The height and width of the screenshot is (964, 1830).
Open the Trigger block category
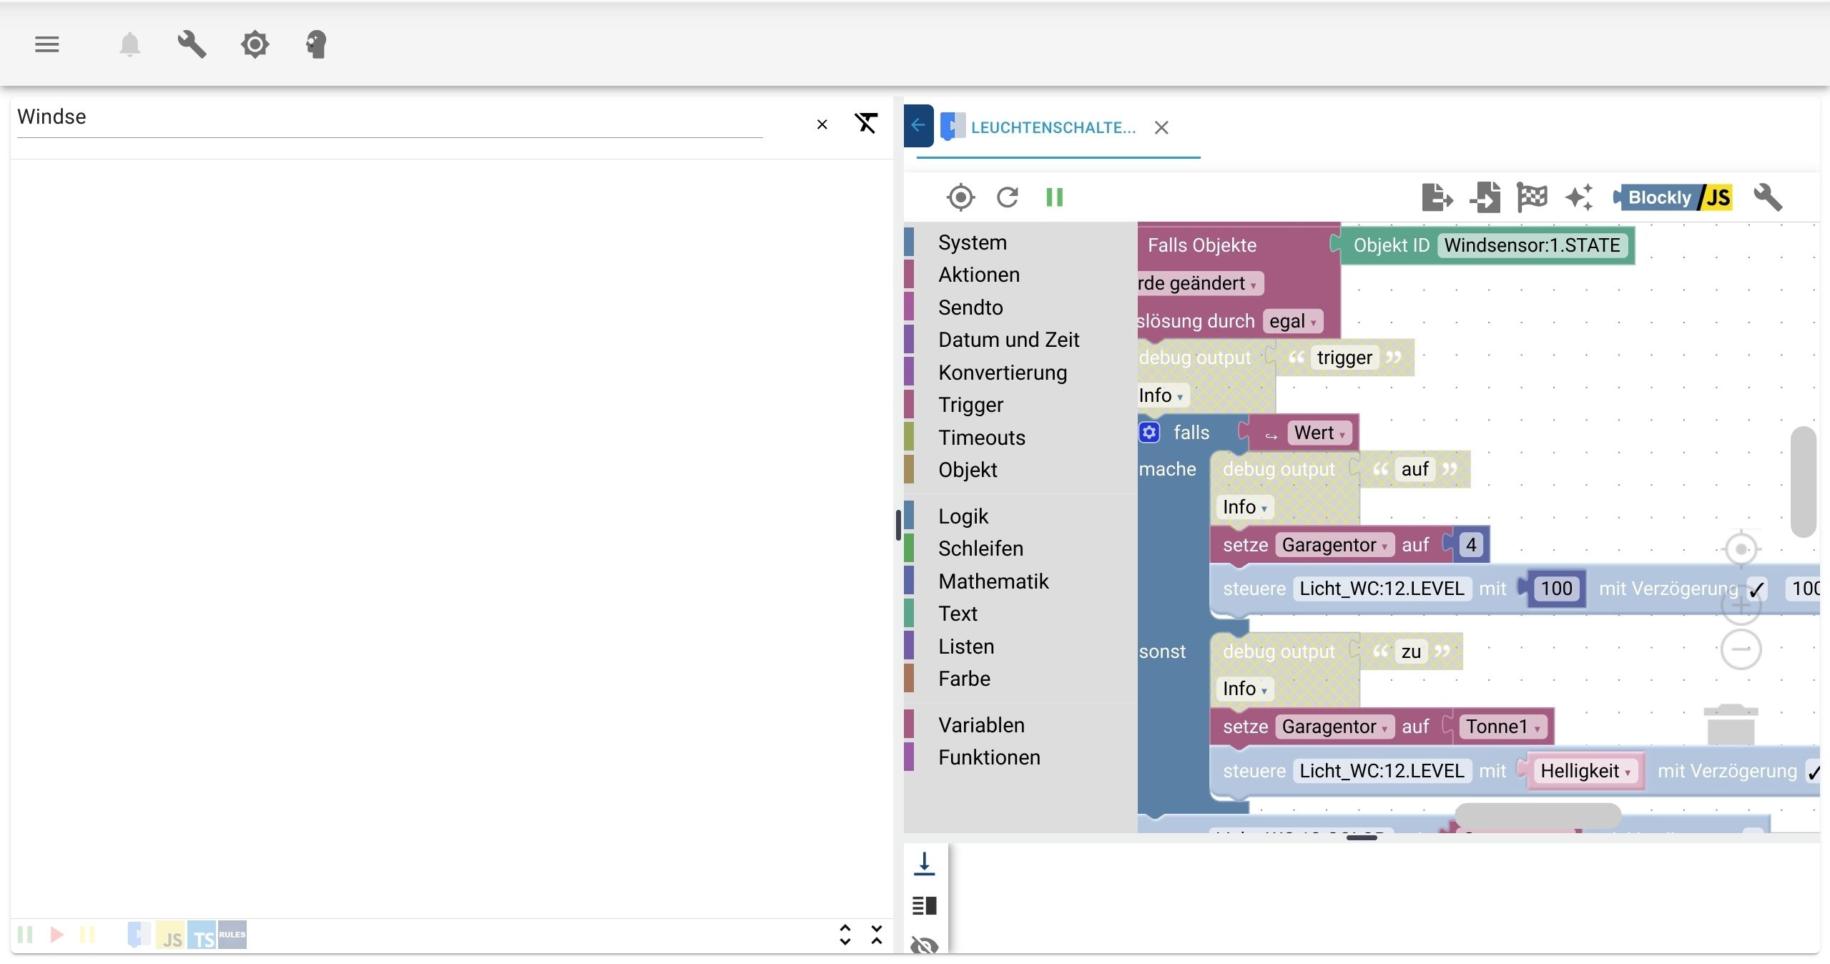(970, 405)
